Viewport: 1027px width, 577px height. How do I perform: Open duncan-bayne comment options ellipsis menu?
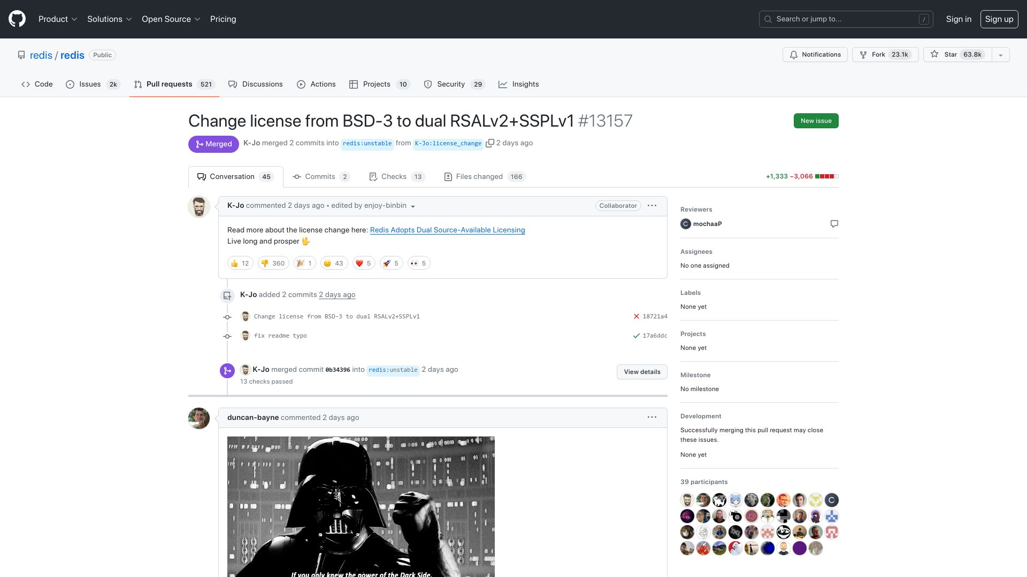[652, 417]
